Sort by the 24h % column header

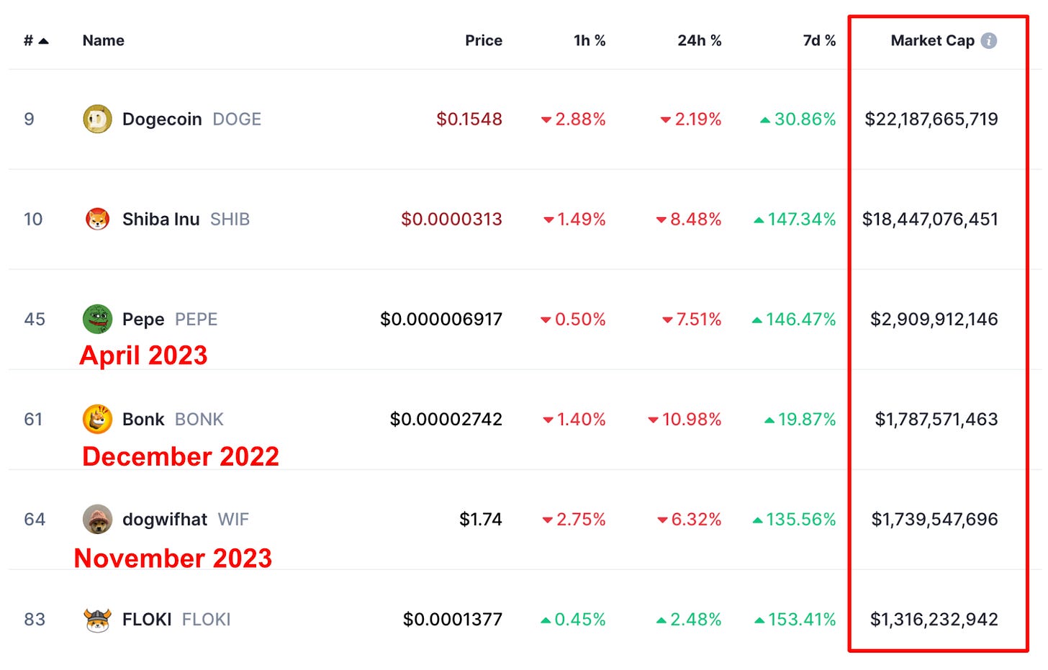click(698, 41)
